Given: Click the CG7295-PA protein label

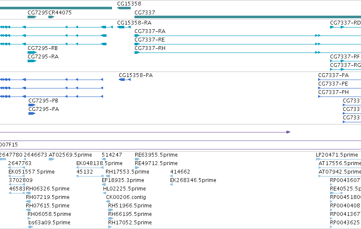Looking at the screenshot, I should coord(44,109).
